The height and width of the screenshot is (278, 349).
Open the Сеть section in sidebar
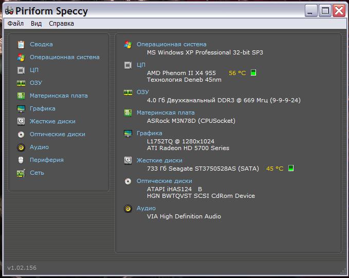point(36,173)
